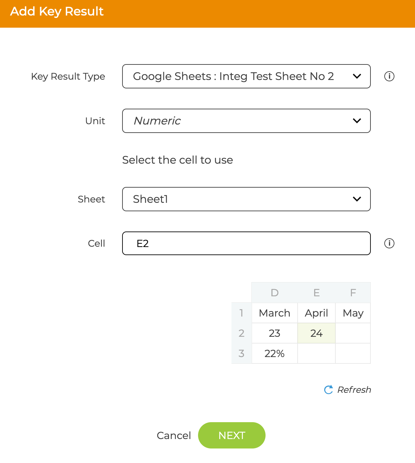Expand the Unit dropdown showing Numeric

[x=246, y=121]
